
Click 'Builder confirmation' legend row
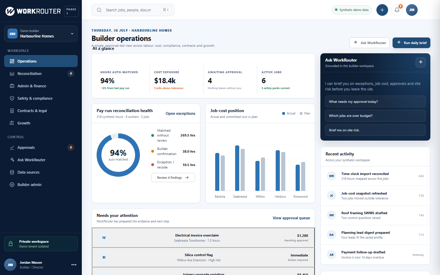173,151
